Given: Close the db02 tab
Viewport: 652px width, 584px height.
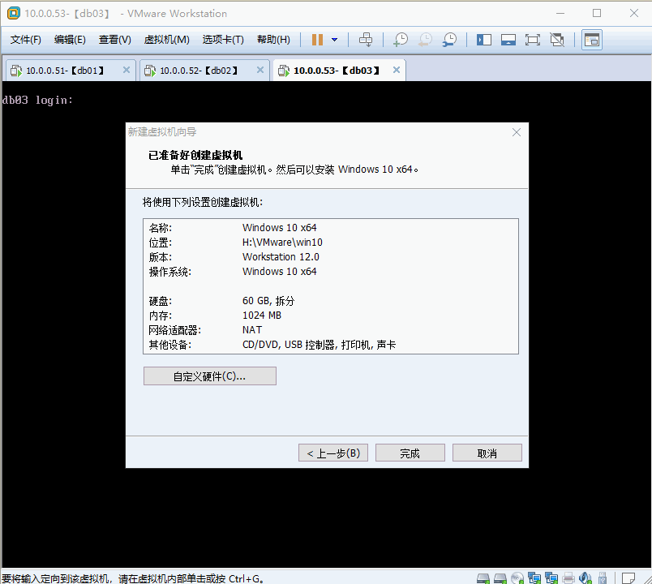Looking at the screenshot, I should point(260,70).
